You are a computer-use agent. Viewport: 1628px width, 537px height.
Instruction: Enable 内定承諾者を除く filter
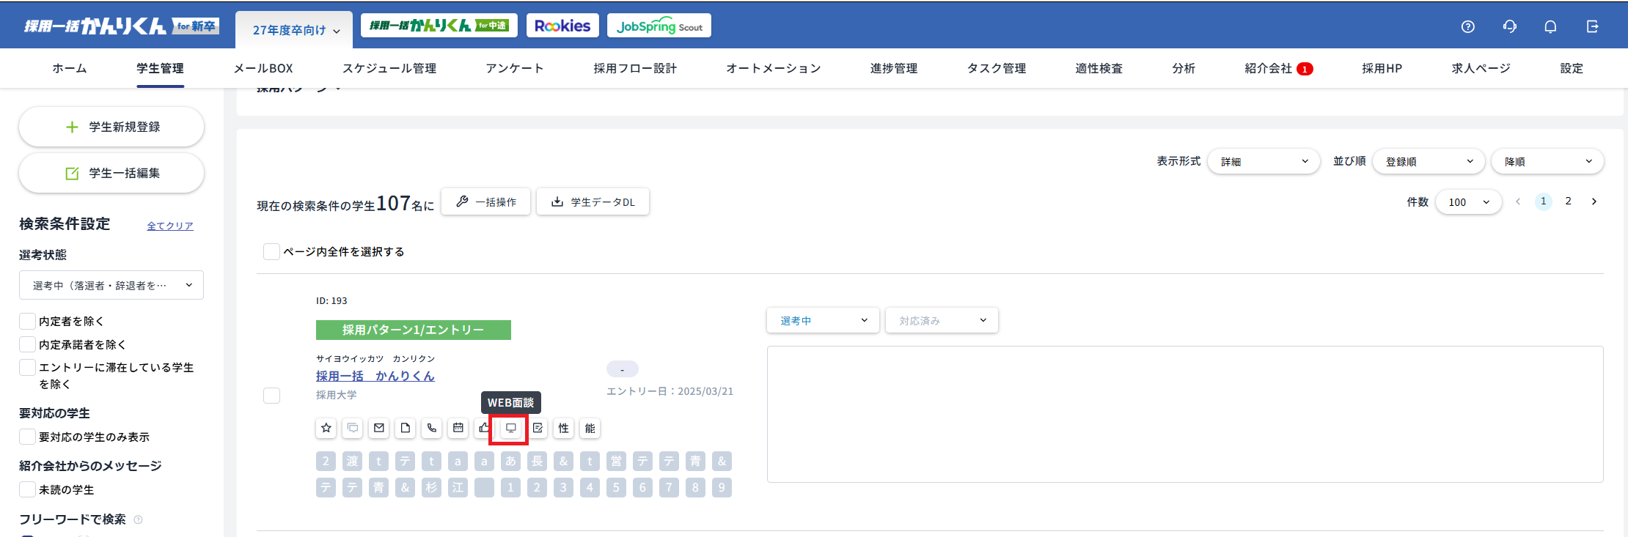point(27,344)
